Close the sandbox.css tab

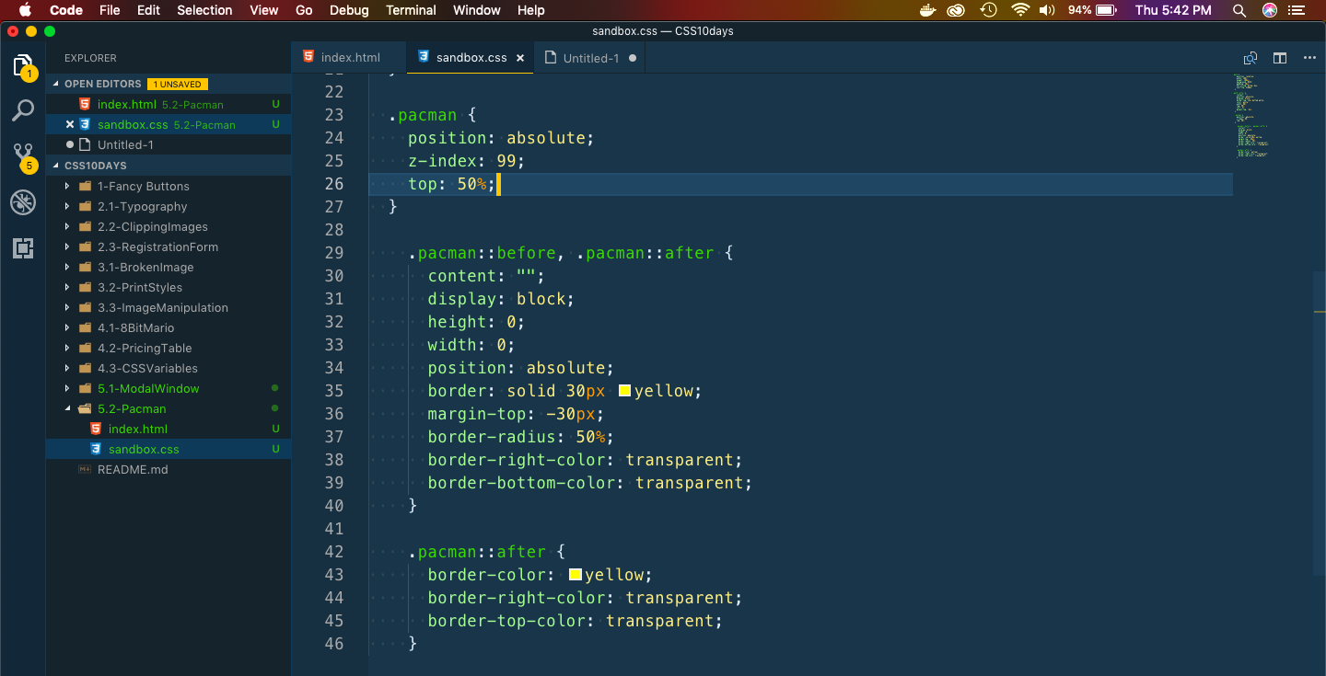click(x=519, y=57)
